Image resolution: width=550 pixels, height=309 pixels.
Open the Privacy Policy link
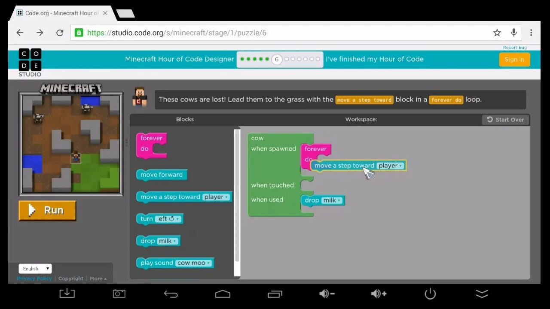pyautogui.click(x=34, y=279)
